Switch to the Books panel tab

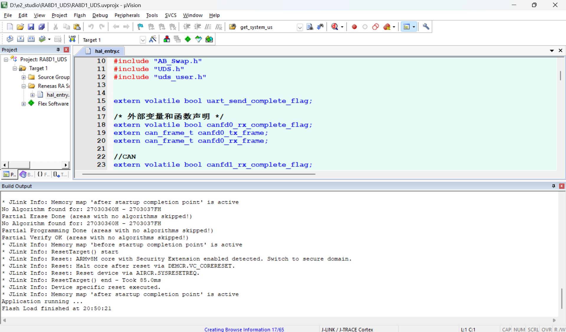pos(27,174)
